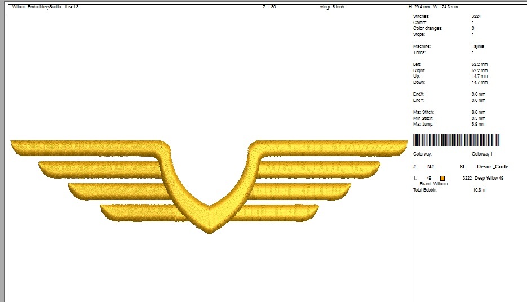527x302 pixels.
Task: Click the H: 29.4 mm W: 124.3 mm dimensions text
Action: (x=433, y=7)
